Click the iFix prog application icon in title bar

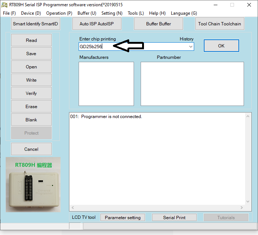point(4,4)
